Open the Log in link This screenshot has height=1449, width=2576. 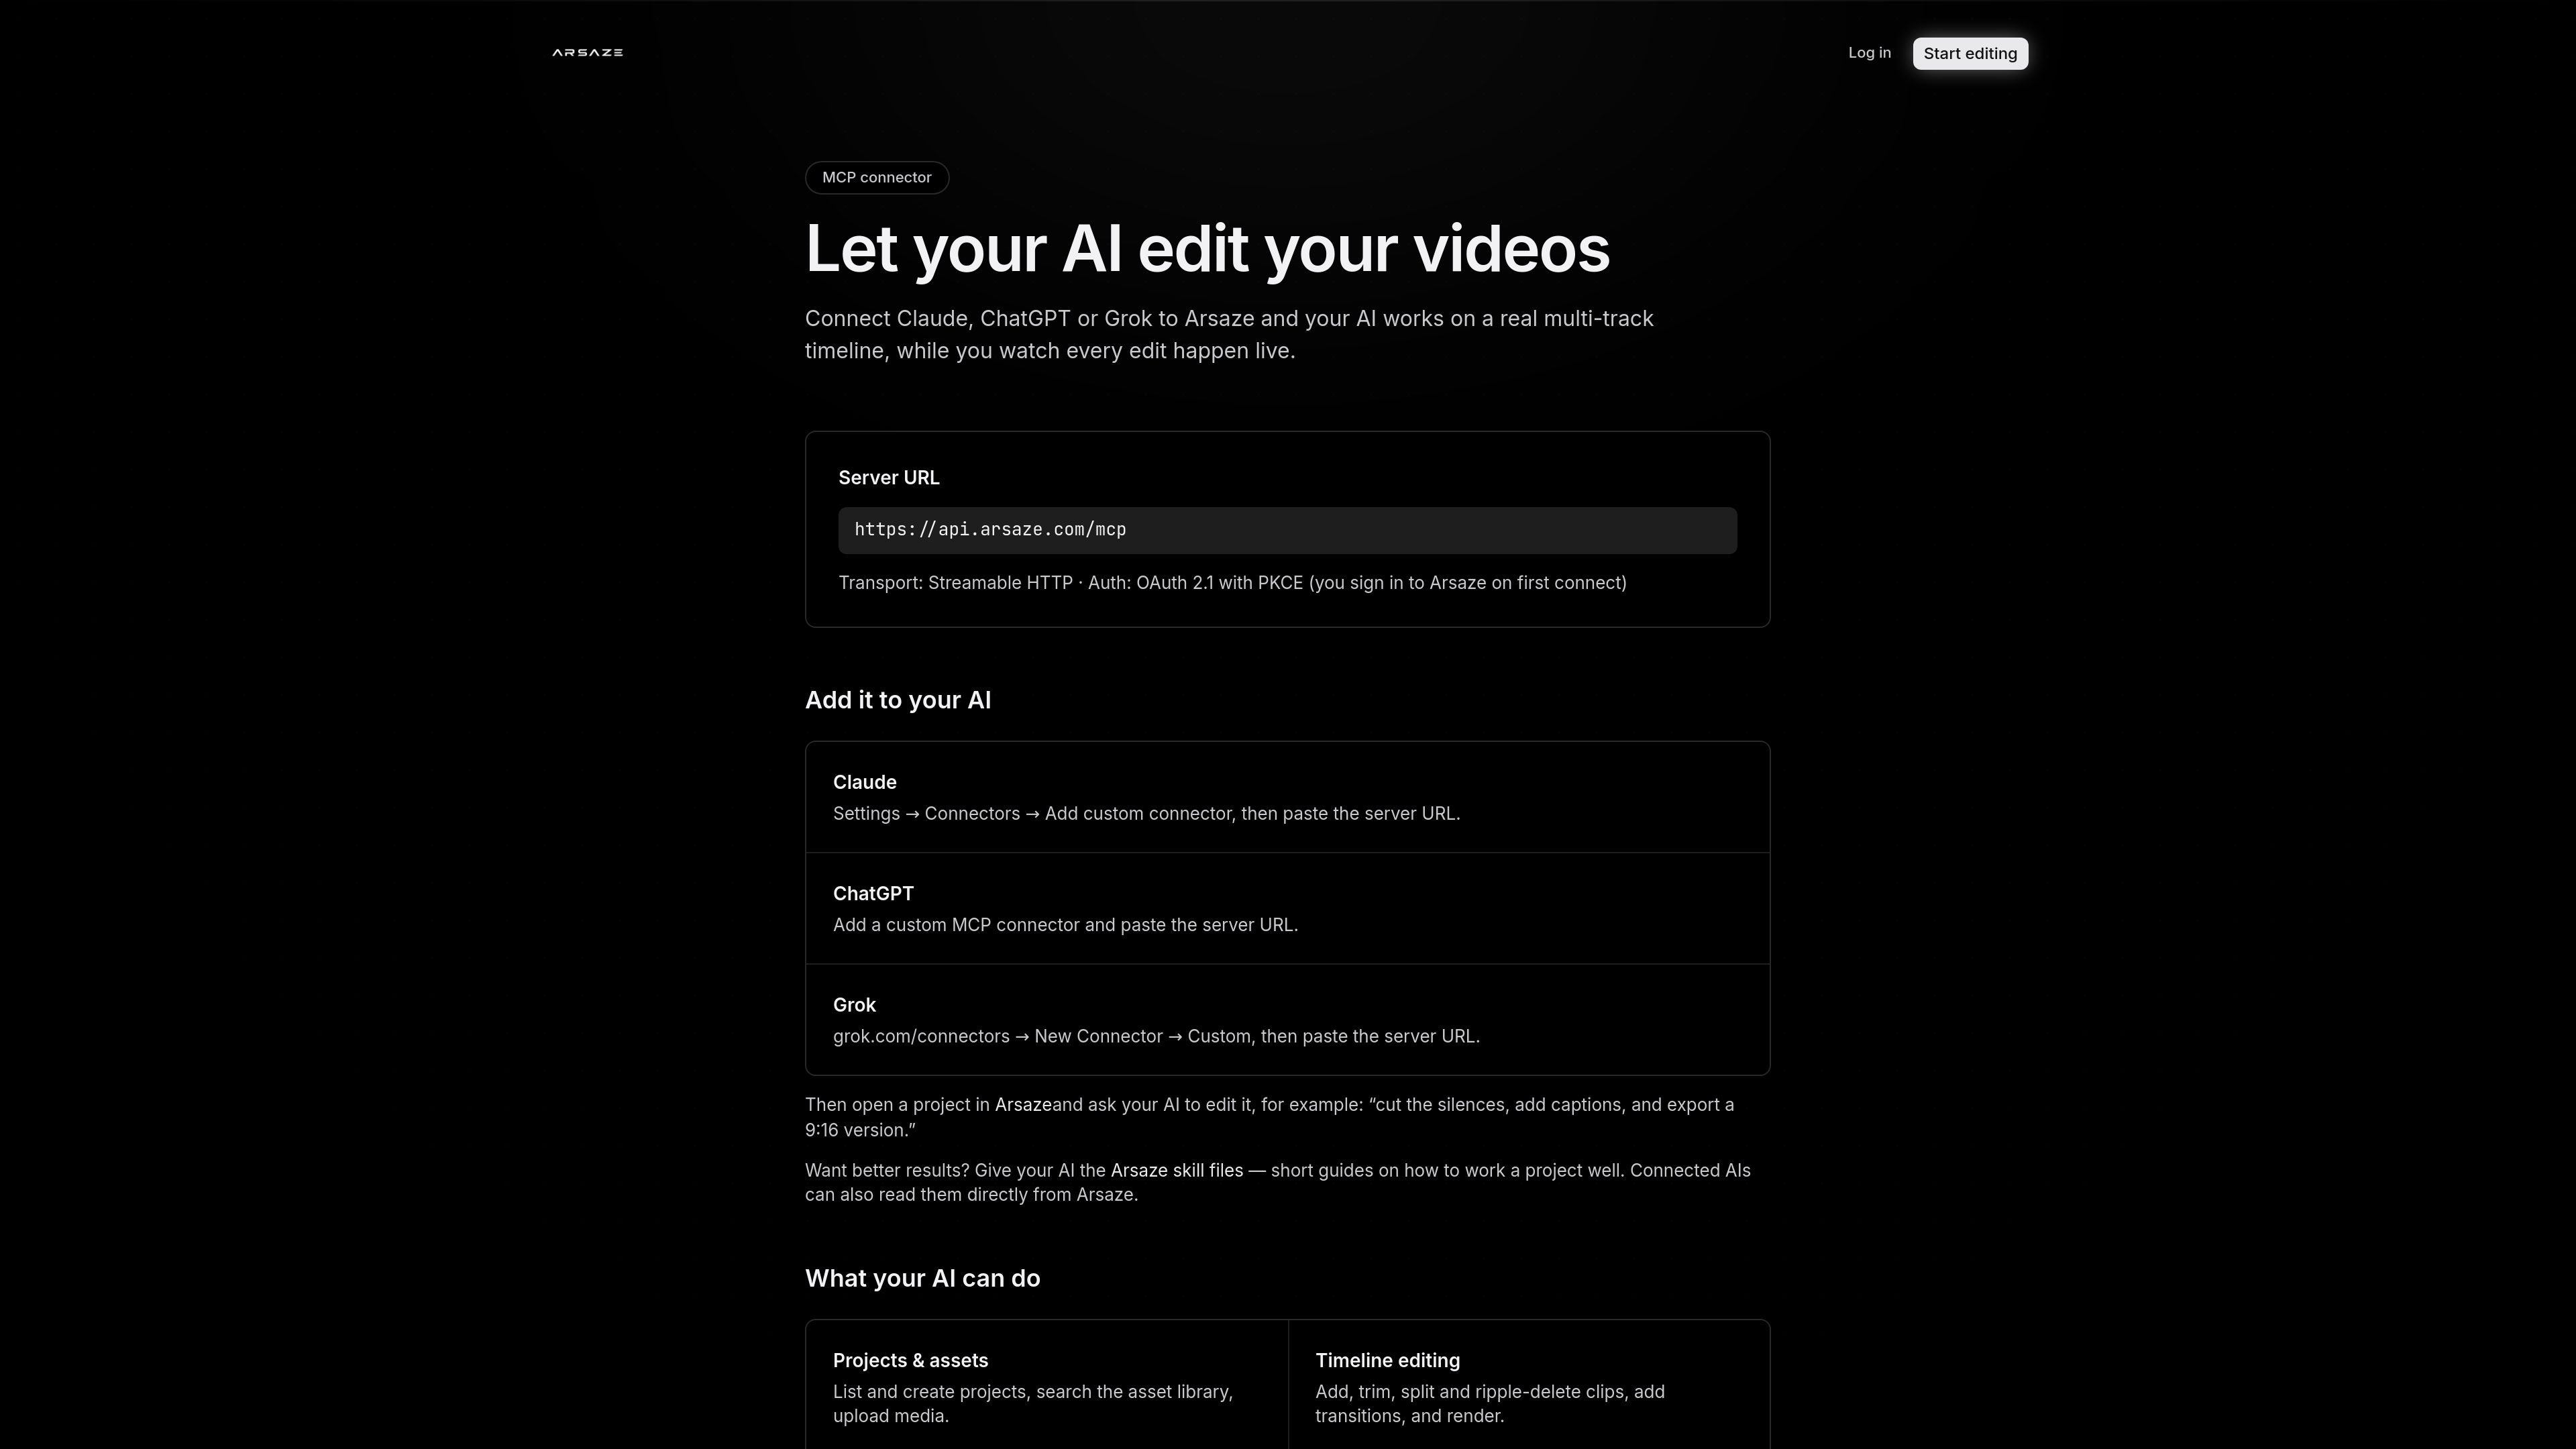click(1869, 53)
